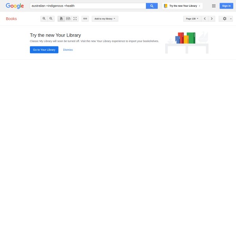This screenshot has width=236, height=236.
Task: Switch to two-page view
Action: 68,18
